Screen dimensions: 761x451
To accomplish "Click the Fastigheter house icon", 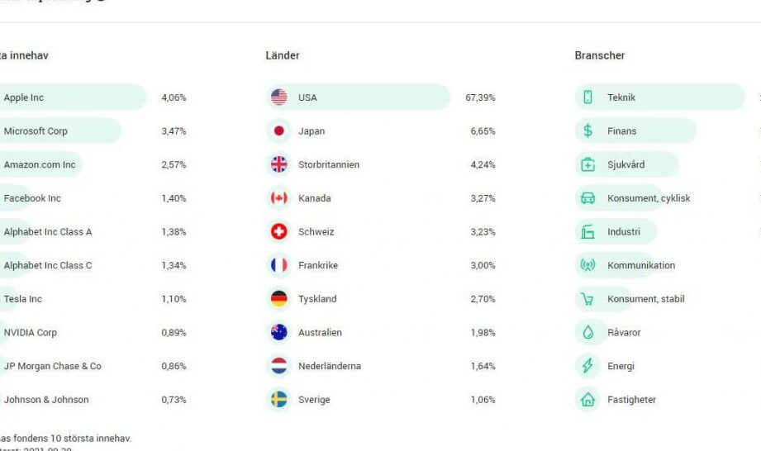I will (x=587, y=400).
